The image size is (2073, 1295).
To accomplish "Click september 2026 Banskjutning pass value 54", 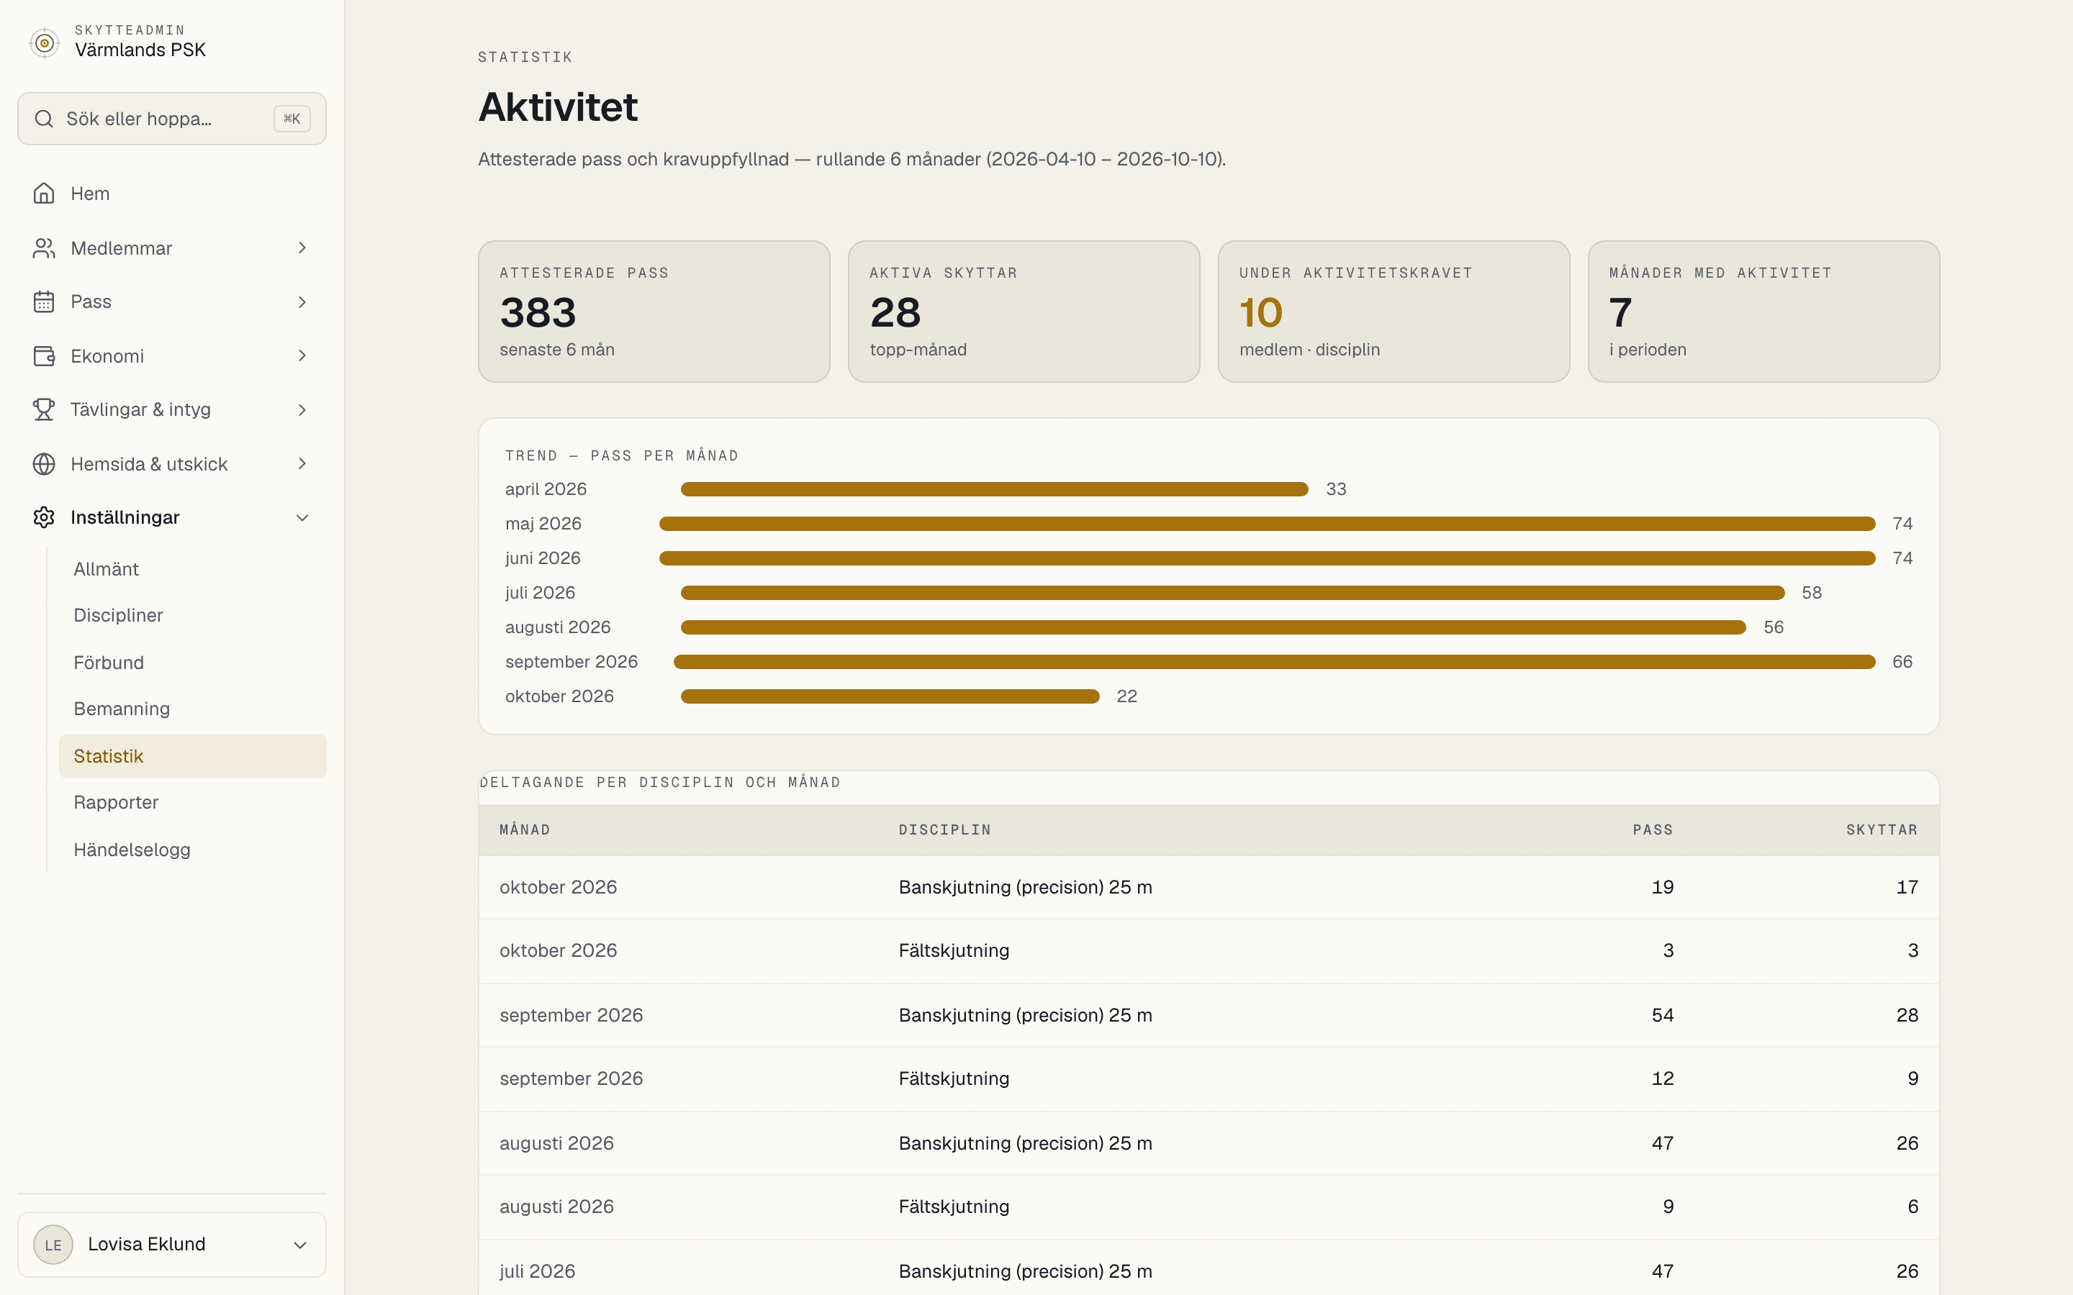I will pos(1663,1015).
